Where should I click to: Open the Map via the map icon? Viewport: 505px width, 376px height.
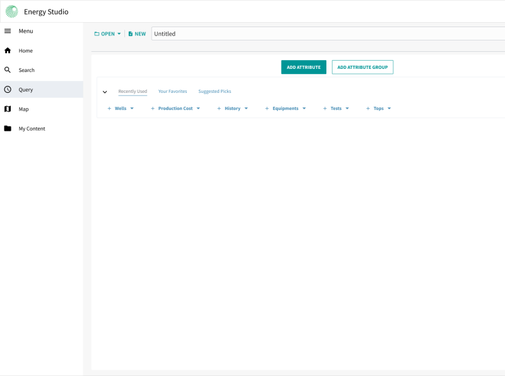(x=8, y=109)
